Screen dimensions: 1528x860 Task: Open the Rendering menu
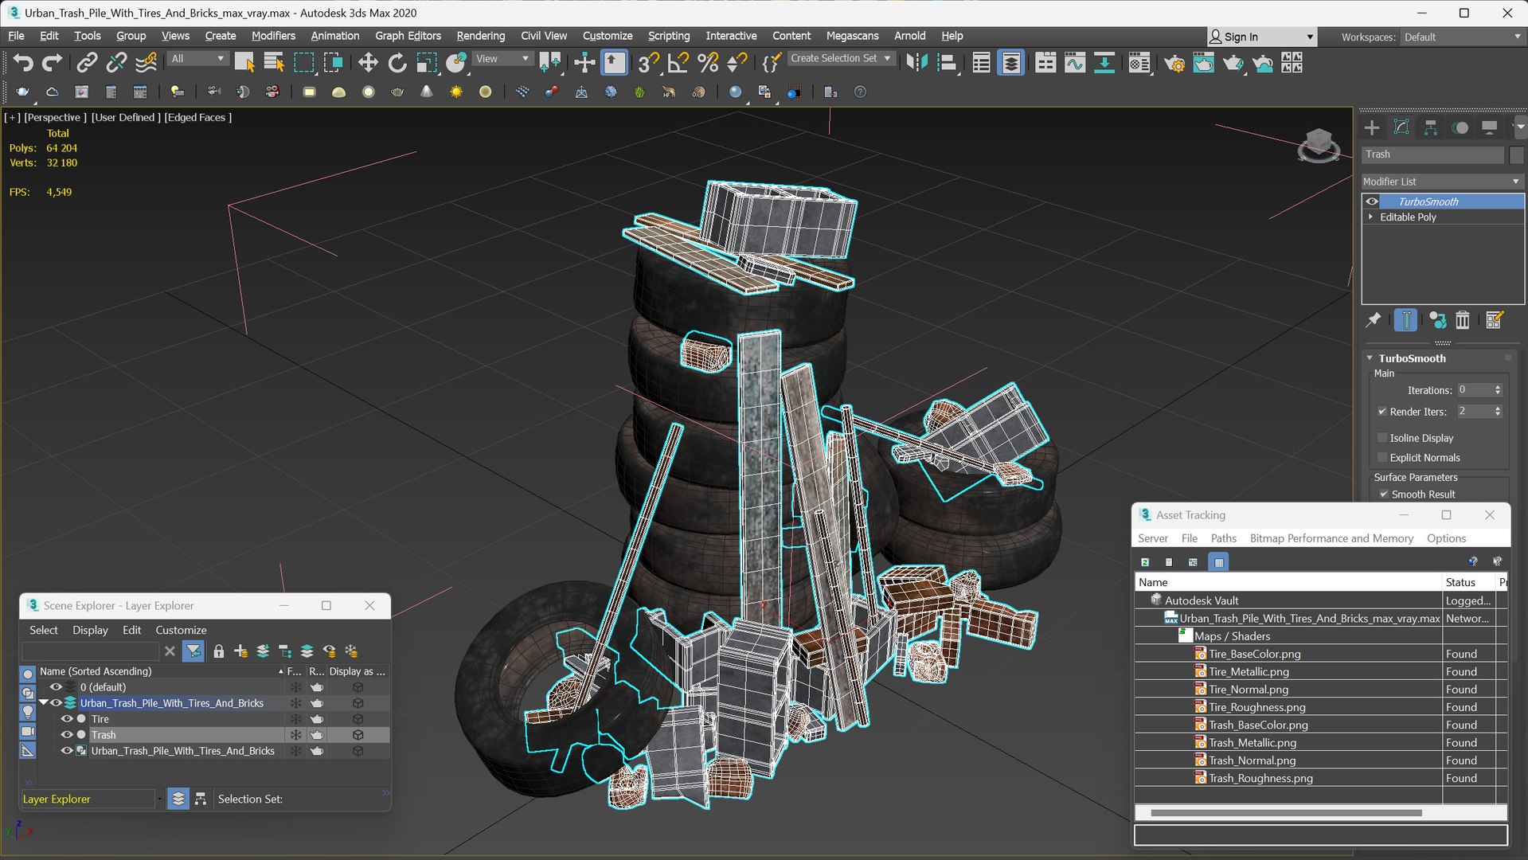(480, 36)
